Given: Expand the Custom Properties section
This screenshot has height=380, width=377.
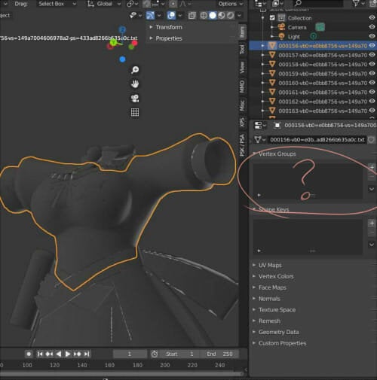Looking at the screenshot, I should pos(282,343).
